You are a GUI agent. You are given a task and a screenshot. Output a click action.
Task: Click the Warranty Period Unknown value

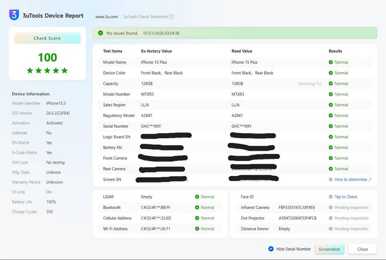click(55, 182)
